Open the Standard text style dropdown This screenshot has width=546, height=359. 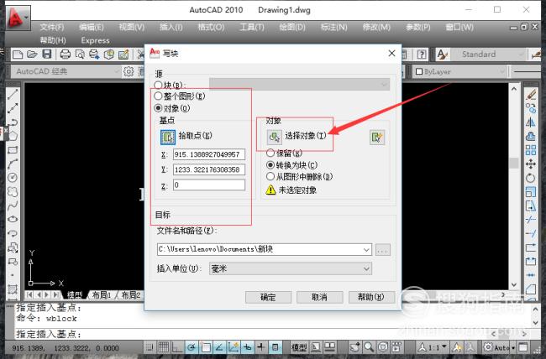521,55
